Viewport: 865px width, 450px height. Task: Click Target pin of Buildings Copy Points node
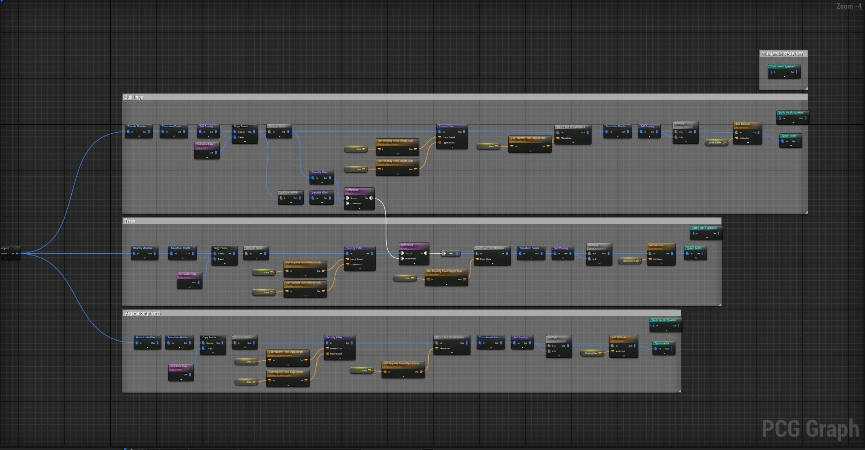point(235,137)
